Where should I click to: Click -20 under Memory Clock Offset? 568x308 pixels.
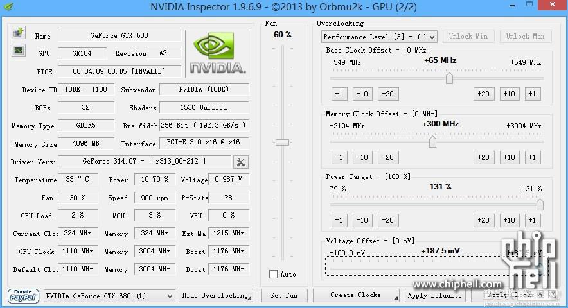point(388,157)
